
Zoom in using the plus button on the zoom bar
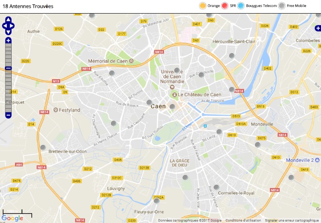coord(8,40)
